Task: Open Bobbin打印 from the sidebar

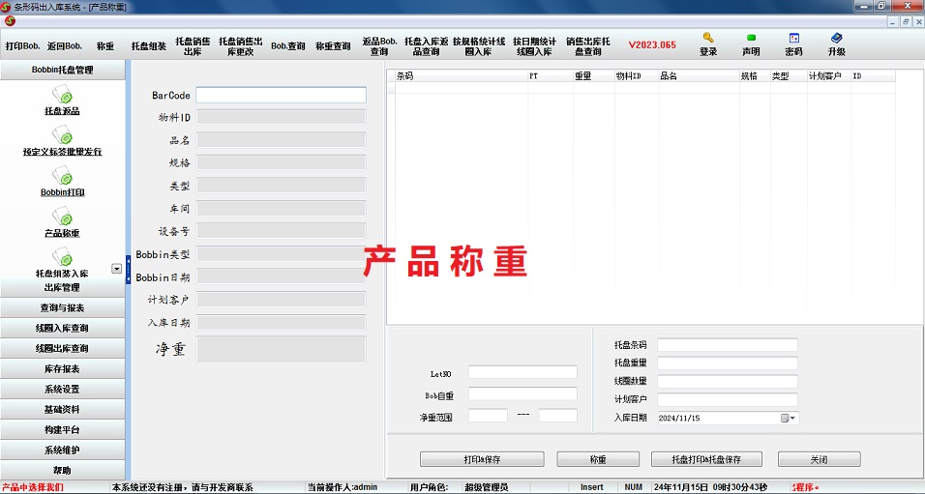Action: click(x=62, y=176)
